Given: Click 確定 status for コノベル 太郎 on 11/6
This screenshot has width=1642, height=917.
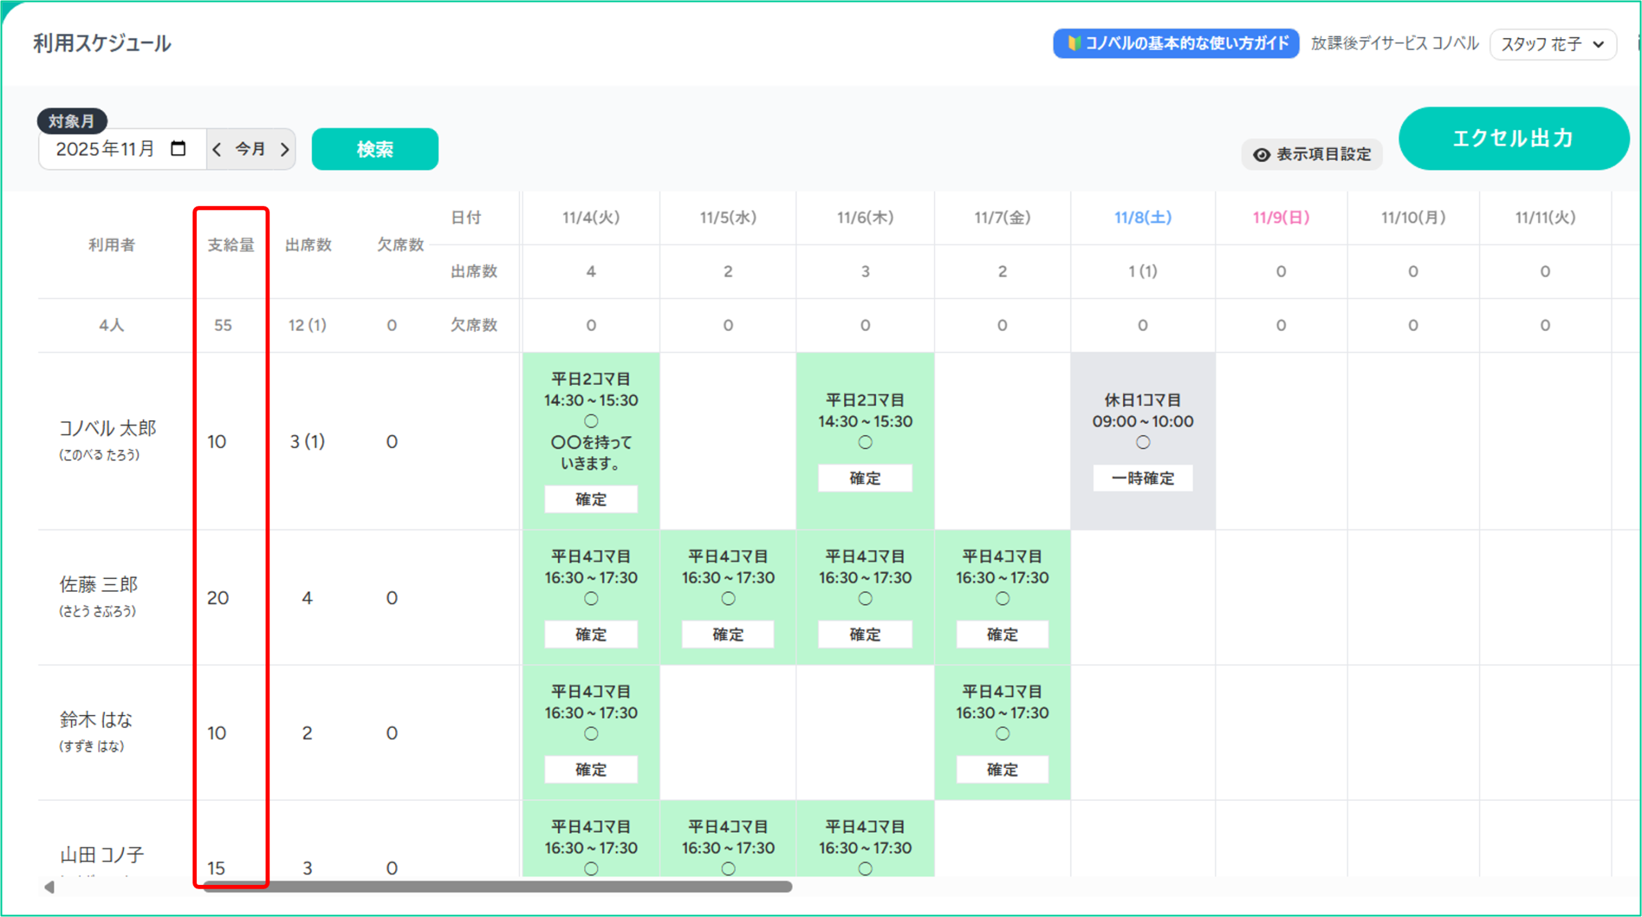Looking at the screenshot, I should (x=865, y=478).
